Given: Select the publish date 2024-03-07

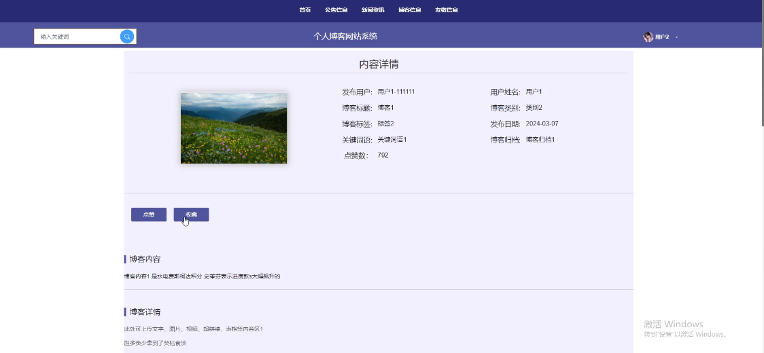Looking at the screenshot, I should coord(542,124).
